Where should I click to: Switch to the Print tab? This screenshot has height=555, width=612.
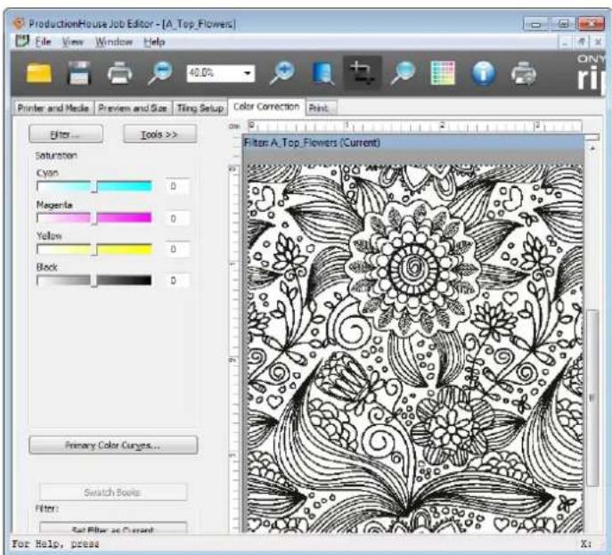tap(321, 108)
